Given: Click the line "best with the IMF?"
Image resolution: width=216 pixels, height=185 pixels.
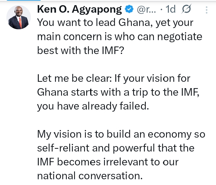Looking at the screenshot, I should (x=80, y=50).
